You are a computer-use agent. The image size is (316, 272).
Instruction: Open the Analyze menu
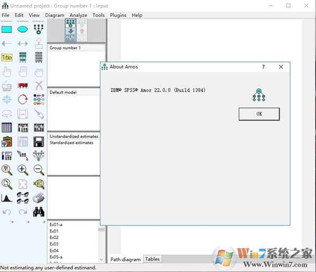[78, 15]
